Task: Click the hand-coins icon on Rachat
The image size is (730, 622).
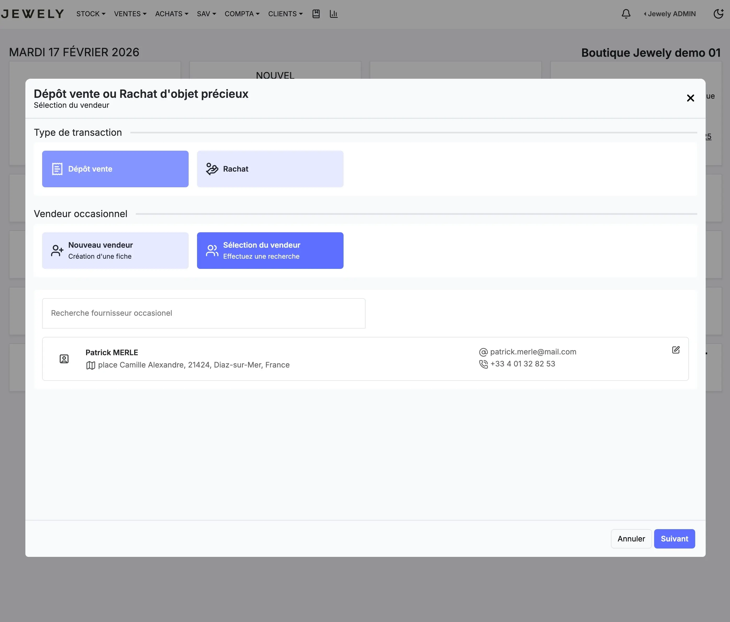Action: 212,169
